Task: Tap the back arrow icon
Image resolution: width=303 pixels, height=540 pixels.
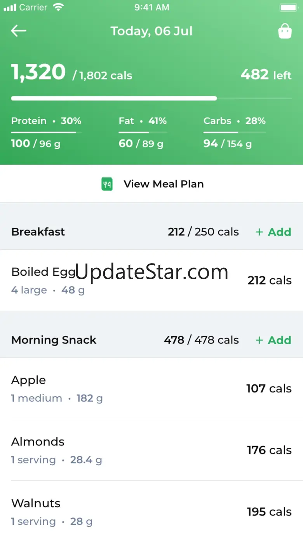Action: pyautogui.click(x=19, y=31)
